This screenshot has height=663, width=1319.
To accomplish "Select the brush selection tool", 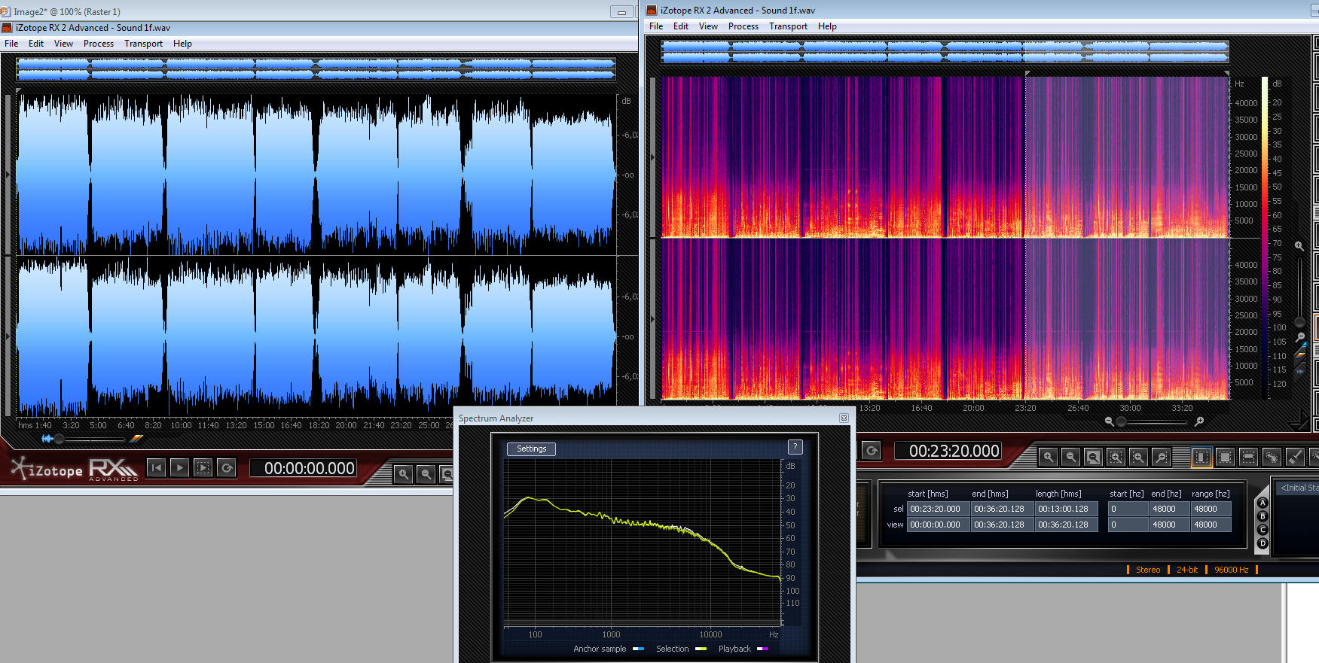I will coord(1295,457).
